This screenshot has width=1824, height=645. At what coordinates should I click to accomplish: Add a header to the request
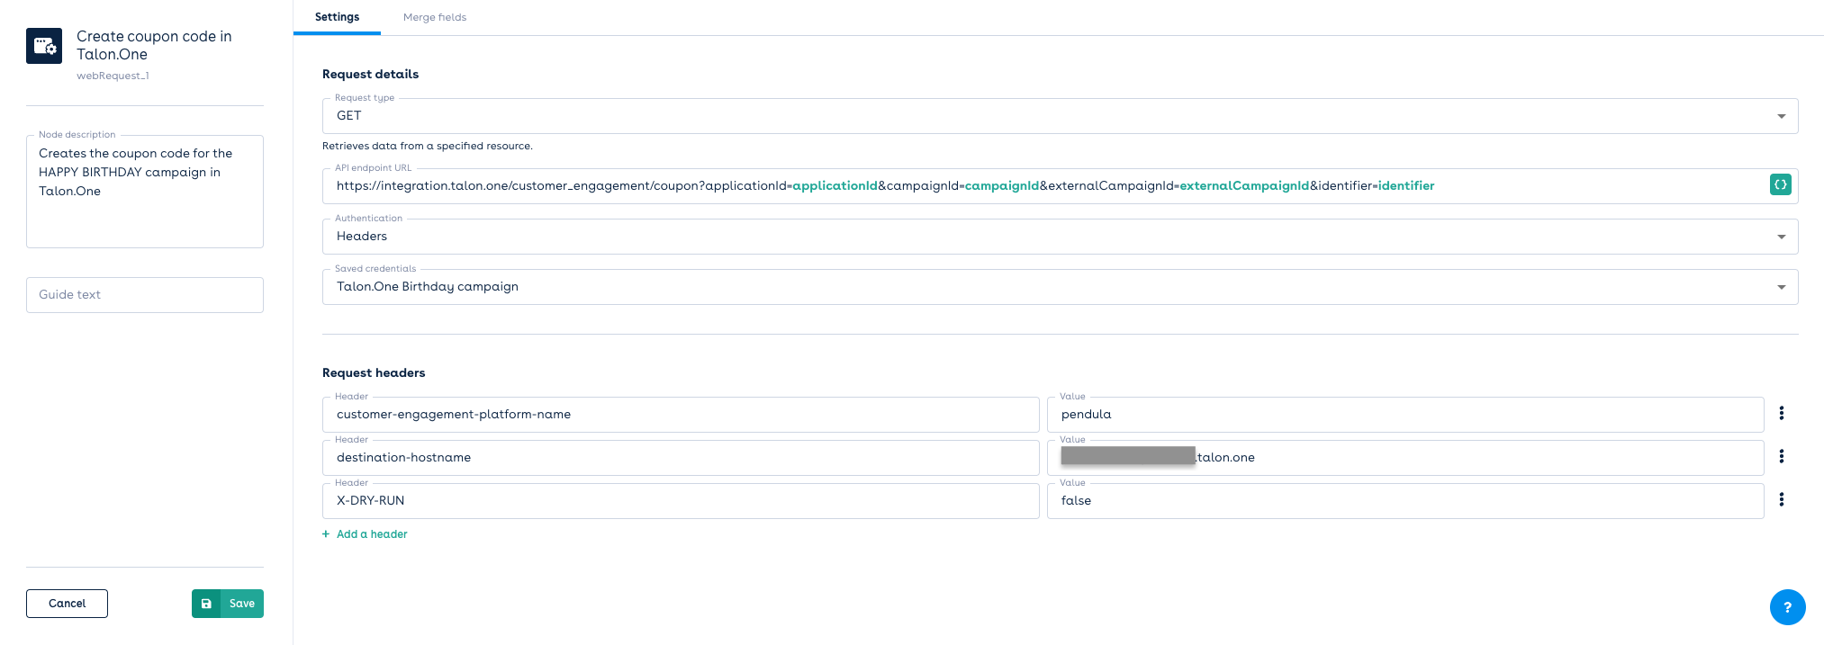365,534
